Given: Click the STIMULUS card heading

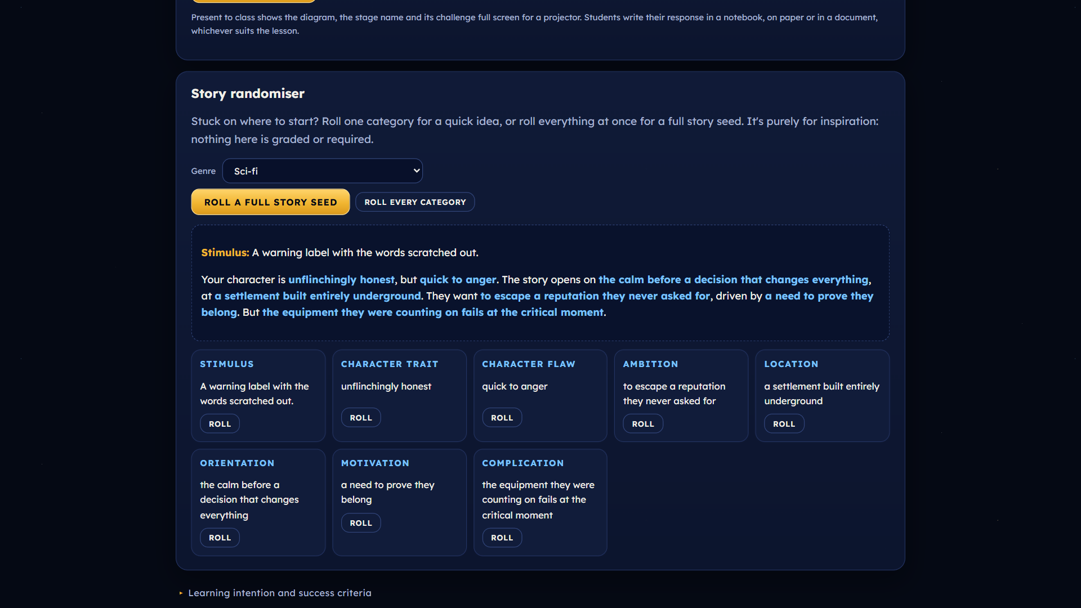Looking at the screenshot, I should [x=227, y=364].
